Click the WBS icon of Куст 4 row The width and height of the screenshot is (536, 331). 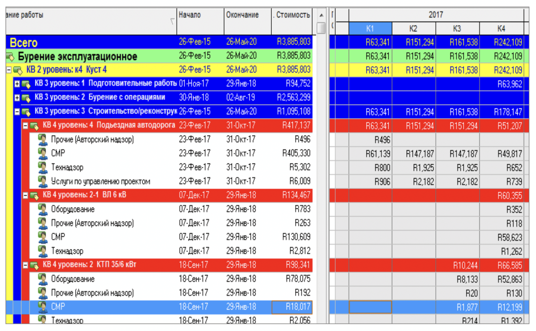(18, 70)
